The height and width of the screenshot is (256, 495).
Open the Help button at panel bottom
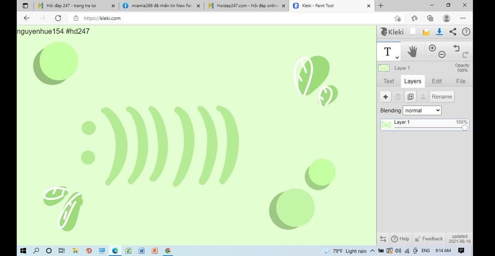tap(400, 239)
